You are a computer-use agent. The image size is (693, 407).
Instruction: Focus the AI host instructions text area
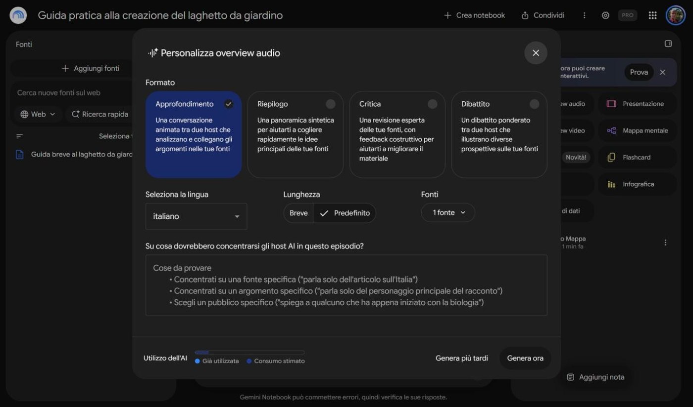tap(346, 285)
